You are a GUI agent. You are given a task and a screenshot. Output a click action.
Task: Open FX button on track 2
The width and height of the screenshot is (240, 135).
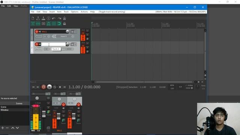(72, 44)
